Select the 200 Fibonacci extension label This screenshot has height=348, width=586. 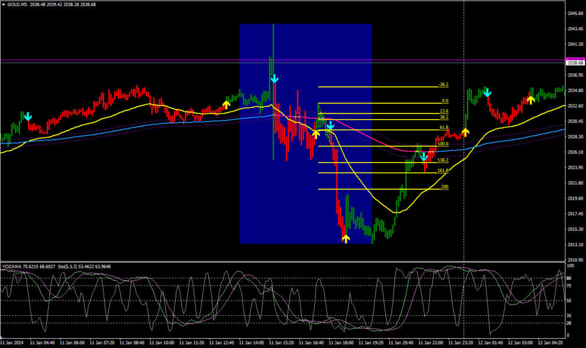tap(445, 187)
